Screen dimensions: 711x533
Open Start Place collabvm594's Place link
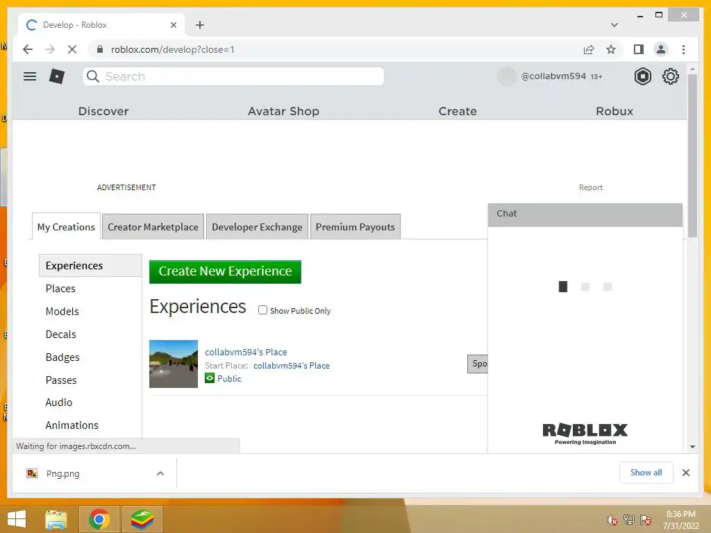click(292, 365)
